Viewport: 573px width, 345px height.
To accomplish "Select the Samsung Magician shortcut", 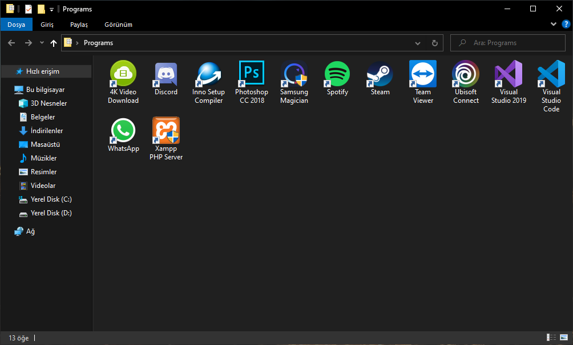I will click(x=294, y=82).
